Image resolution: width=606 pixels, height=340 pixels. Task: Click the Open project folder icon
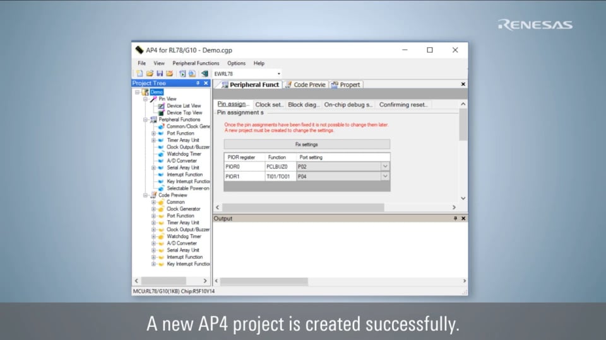[x=150, y=73]
